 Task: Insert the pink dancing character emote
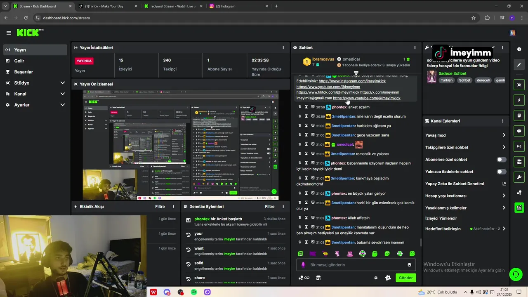tap(337, 254)
